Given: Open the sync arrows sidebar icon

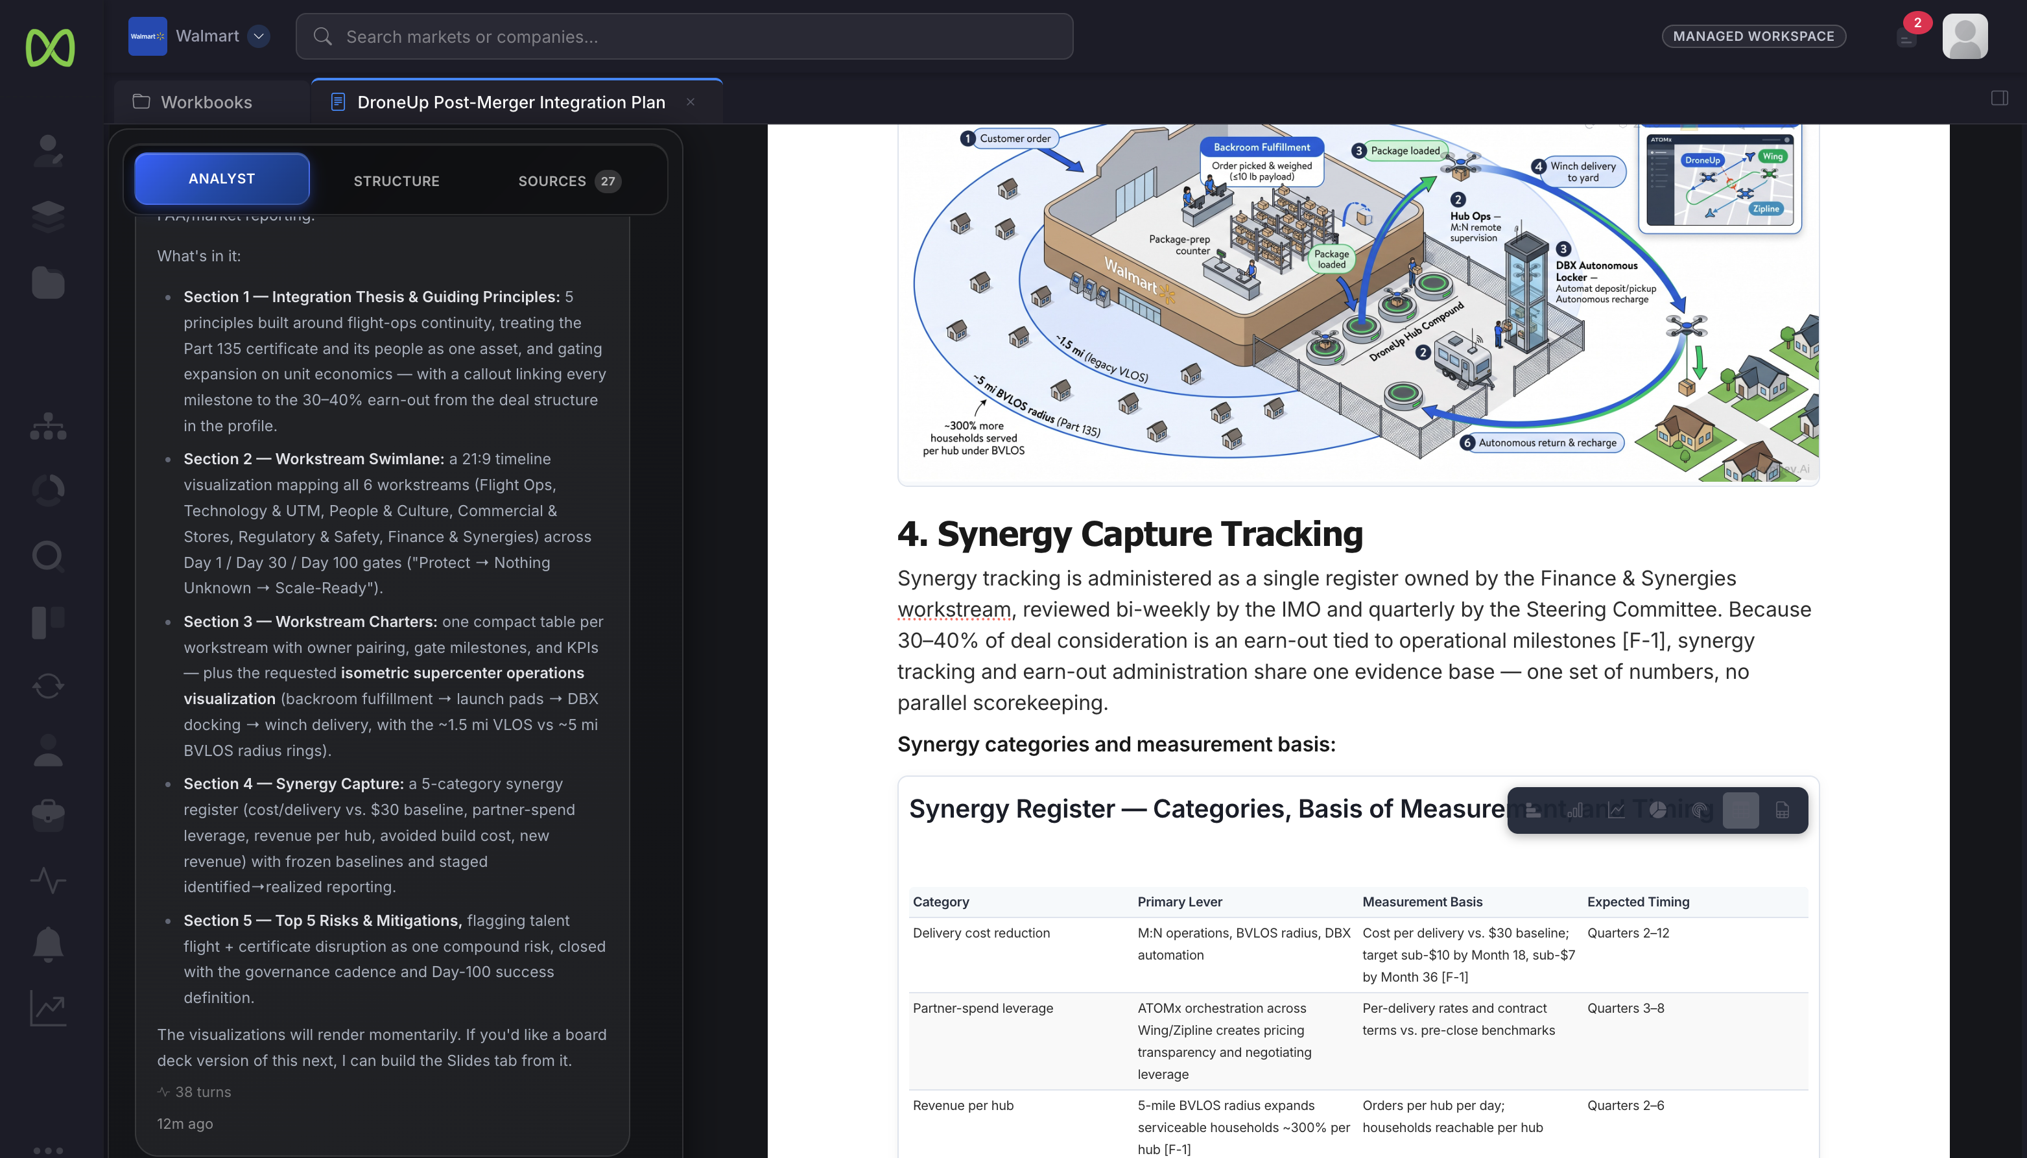Looking at the screenshot, I should pyautogui.click(x=49, y=685).
